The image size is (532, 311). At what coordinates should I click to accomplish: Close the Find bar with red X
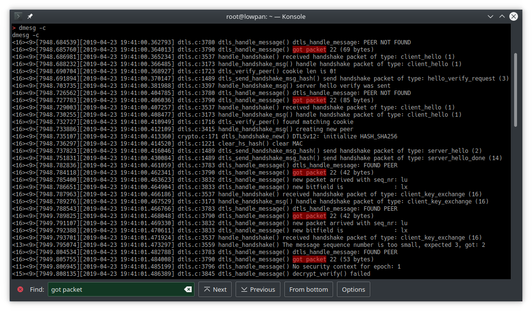[x=20, y=289]
